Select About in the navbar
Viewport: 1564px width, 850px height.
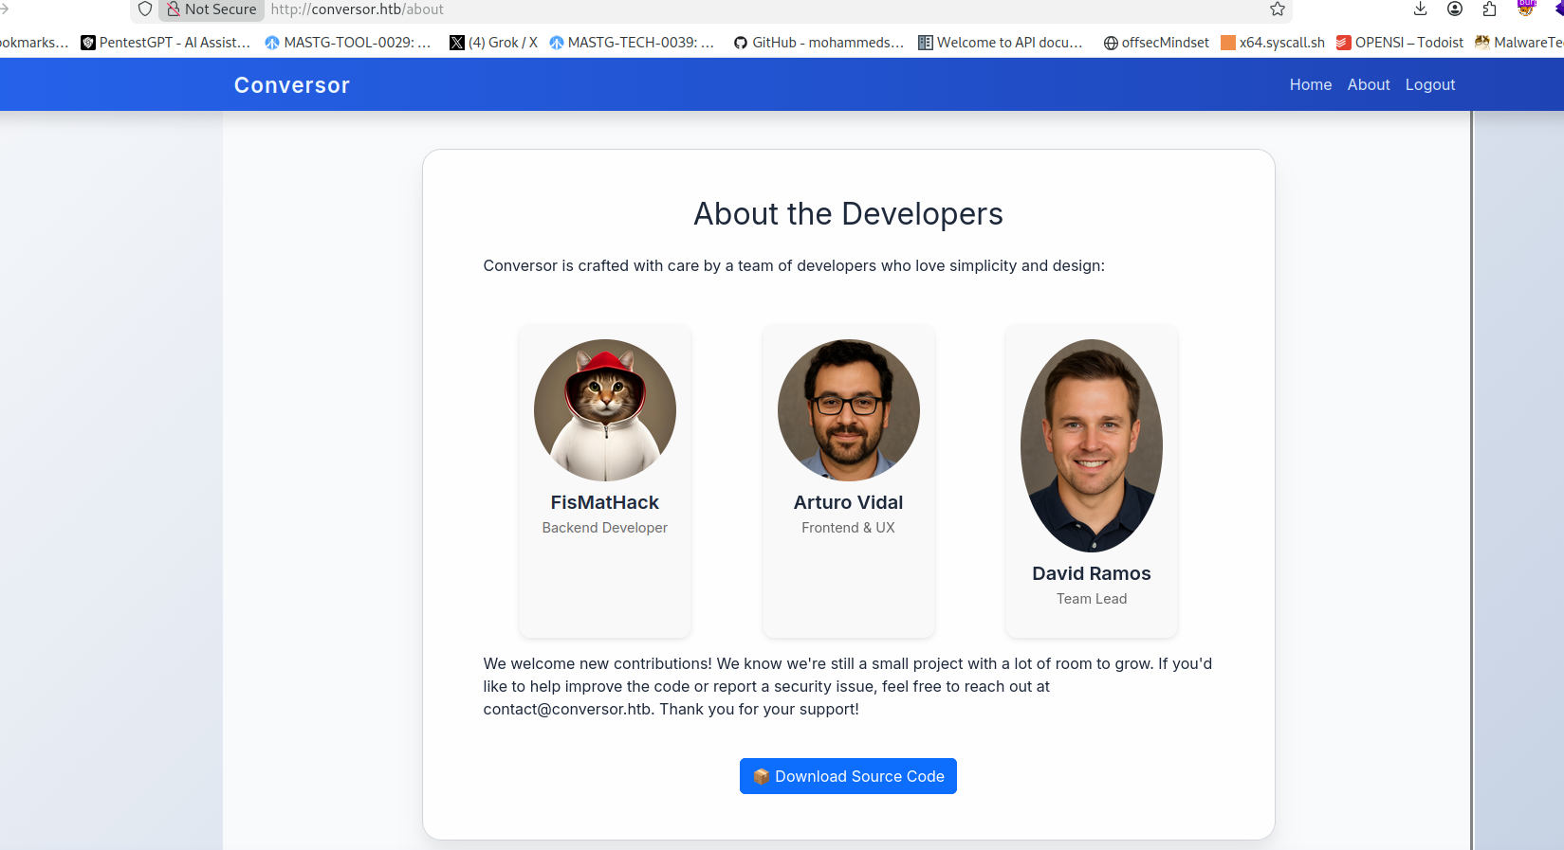click(1369, 85)
